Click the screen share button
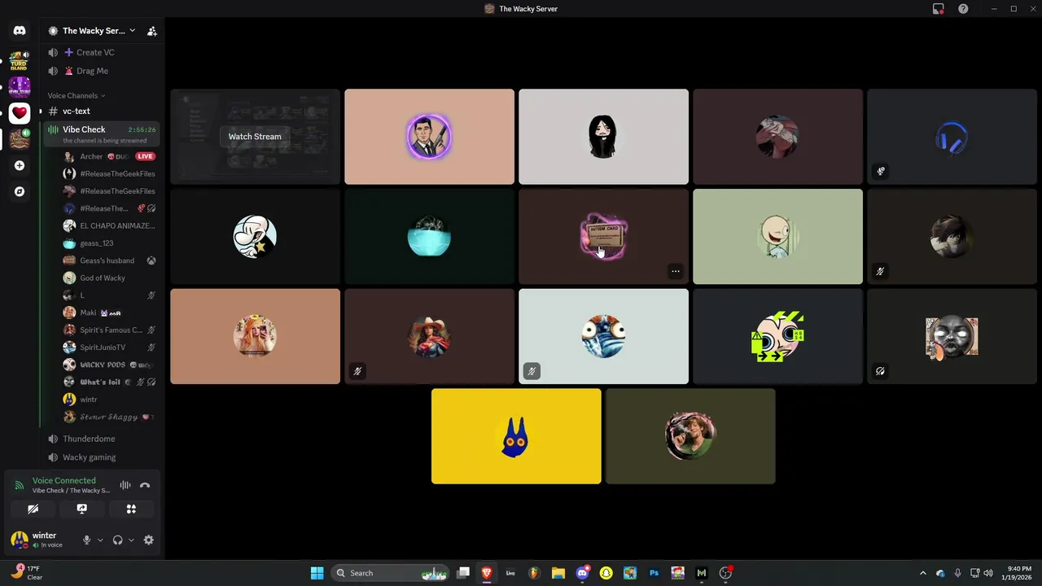Image resolution: width=1042 pixels, height=586 pixels. coord(81,509)
